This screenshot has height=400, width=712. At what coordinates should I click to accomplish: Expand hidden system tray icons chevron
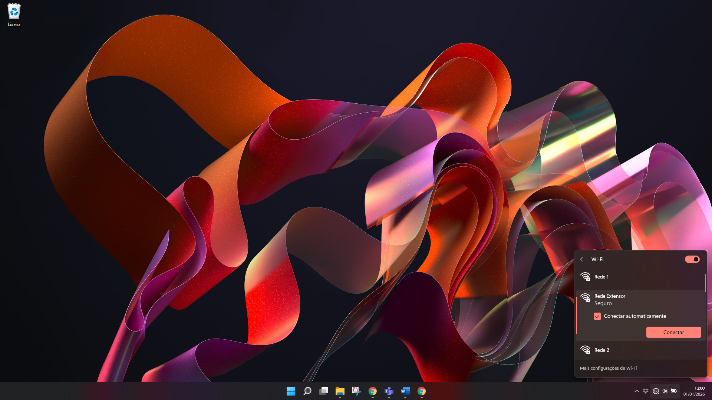point(637,391)
